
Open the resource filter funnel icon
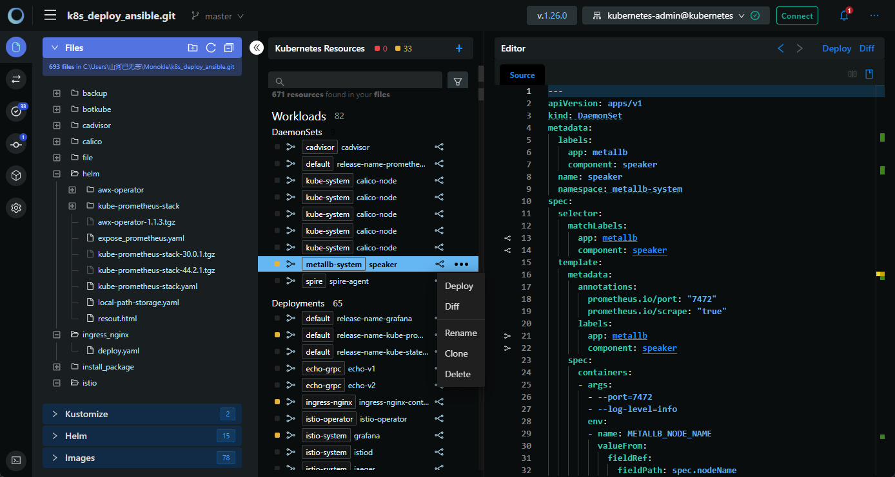coord(458,82)
